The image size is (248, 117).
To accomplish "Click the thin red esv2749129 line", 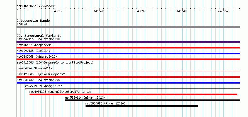I will [x=133, y=89].
